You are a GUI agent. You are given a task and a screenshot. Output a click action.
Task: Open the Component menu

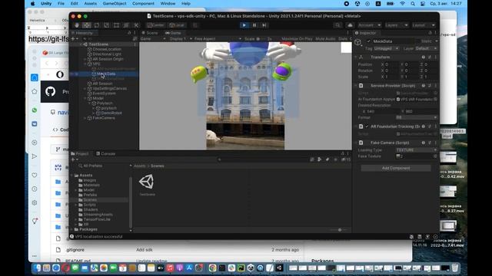(143, 3)
